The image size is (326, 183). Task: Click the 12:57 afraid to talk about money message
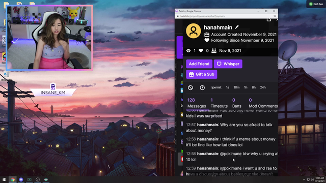229,128
